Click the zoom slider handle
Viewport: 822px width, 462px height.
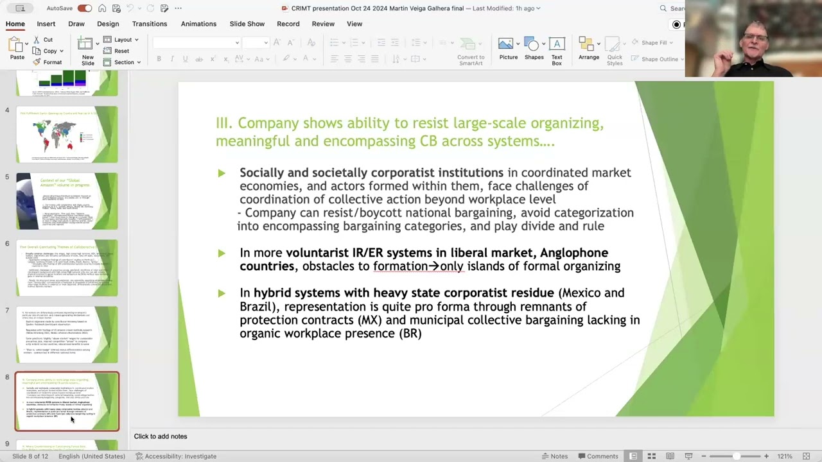(736, 456)
